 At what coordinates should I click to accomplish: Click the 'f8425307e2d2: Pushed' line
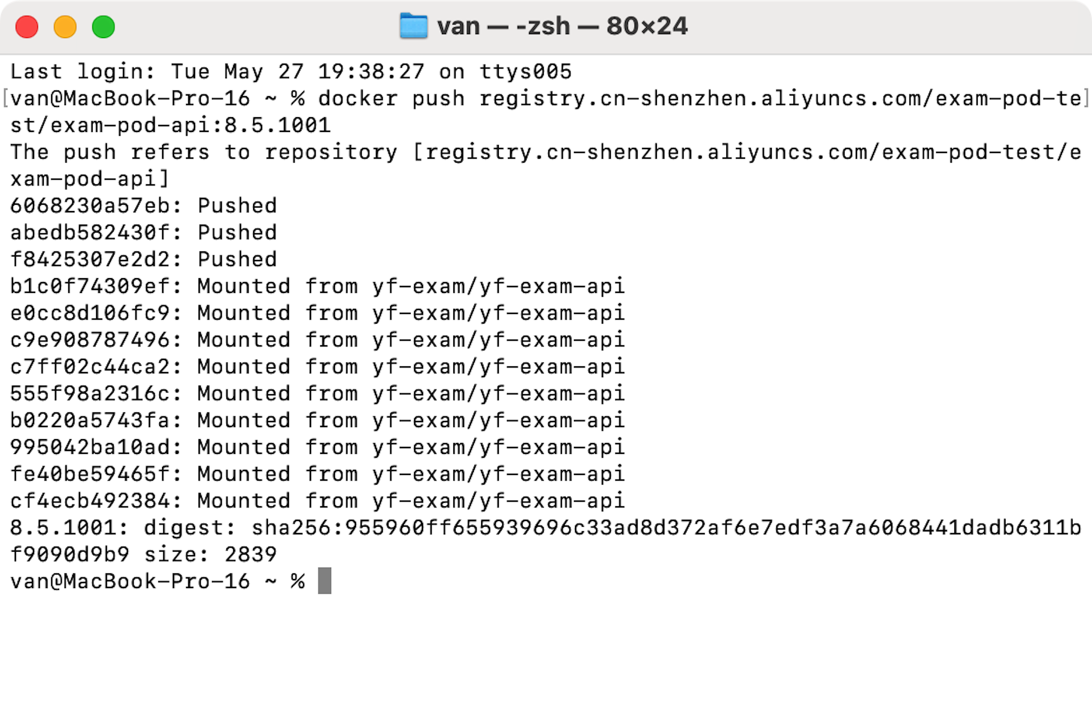[x=143, y=259]
